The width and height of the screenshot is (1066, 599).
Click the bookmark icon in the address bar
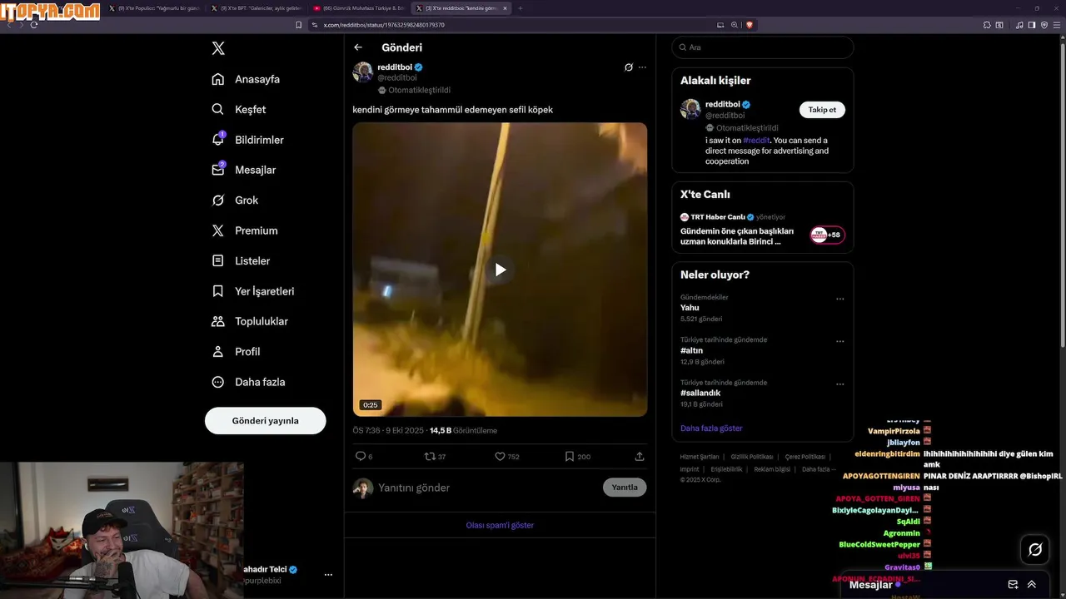299,25
